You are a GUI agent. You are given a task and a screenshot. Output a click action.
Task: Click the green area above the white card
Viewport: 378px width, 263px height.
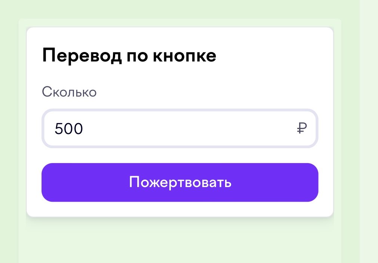pos(180,10)
